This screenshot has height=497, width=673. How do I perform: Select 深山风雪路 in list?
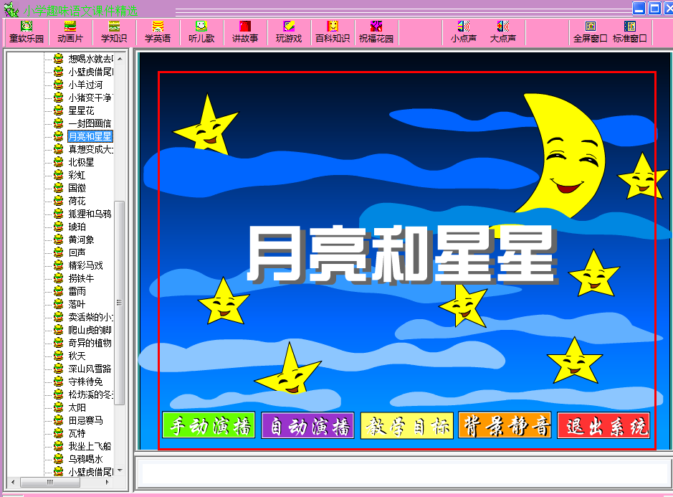tap(90, 369)
